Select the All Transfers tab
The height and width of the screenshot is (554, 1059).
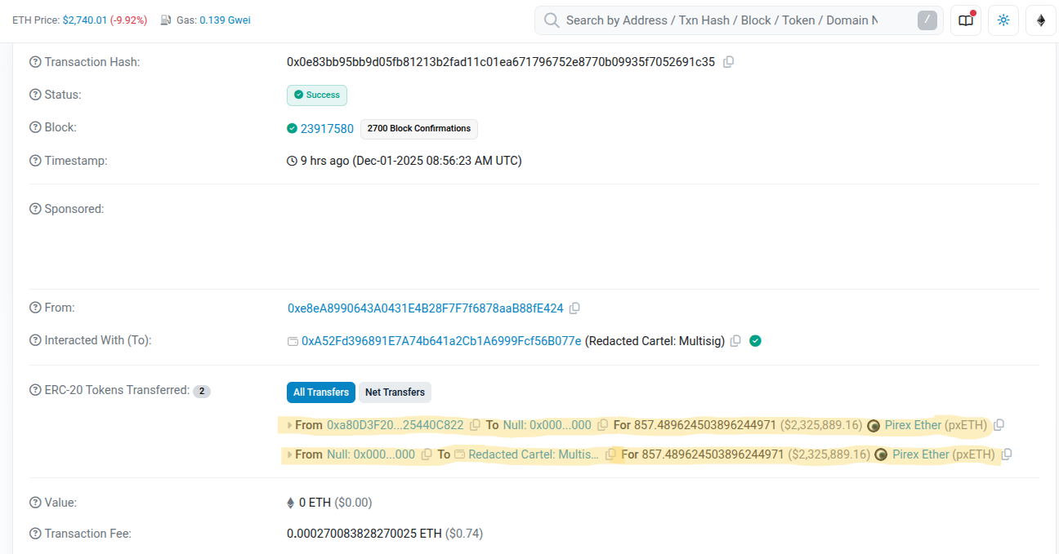click(321, 392)
